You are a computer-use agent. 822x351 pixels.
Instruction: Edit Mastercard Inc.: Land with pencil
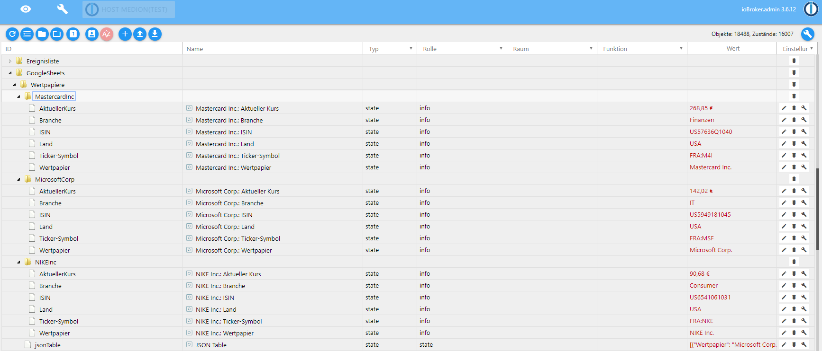[x=784, y=143]
